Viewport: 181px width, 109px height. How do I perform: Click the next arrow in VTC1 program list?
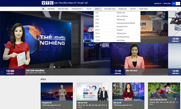pos(175,99)
